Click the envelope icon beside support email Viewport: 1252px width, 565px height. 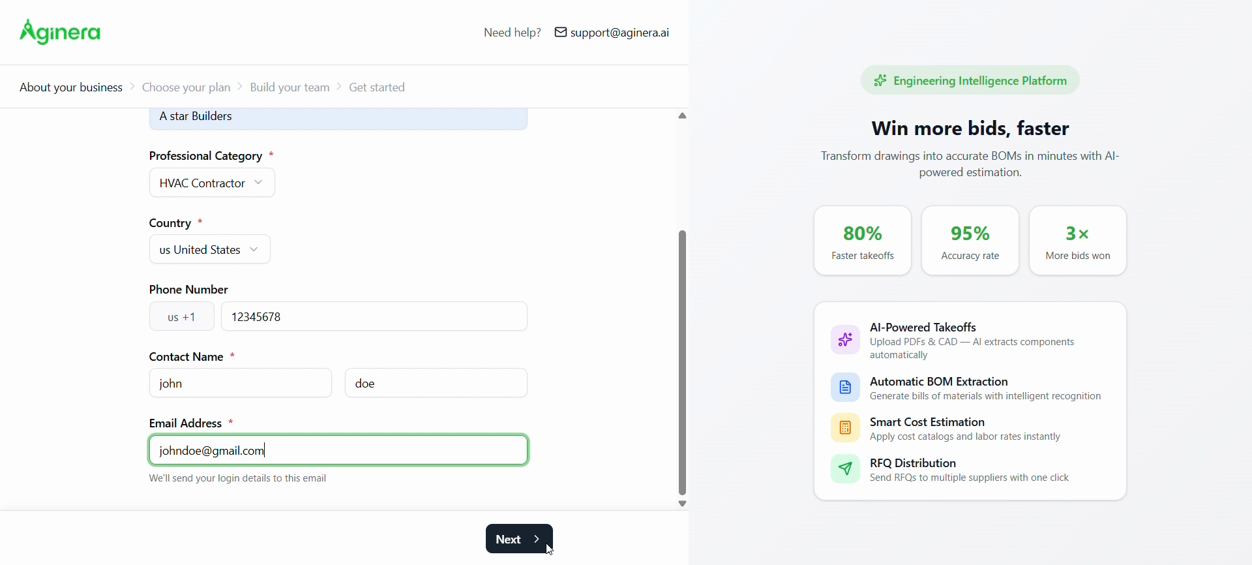click(561, 33)
